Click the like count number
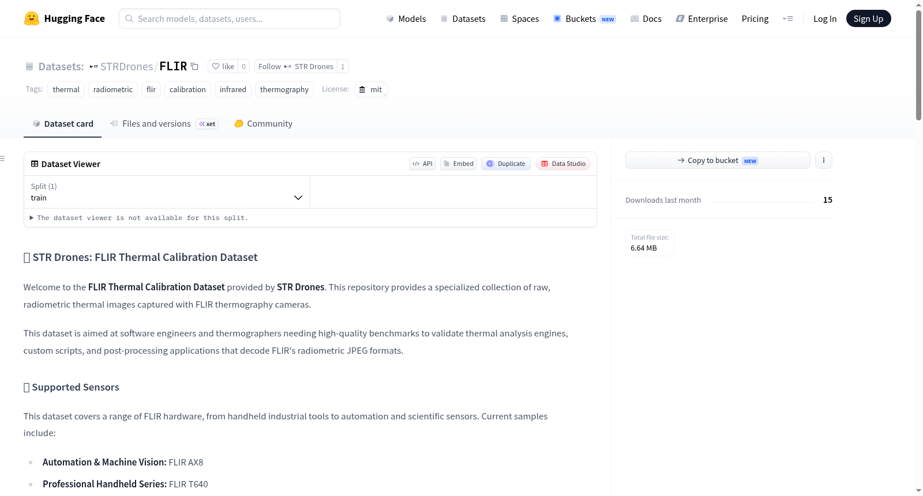The image size is (923, 496). tap(243, 66)
